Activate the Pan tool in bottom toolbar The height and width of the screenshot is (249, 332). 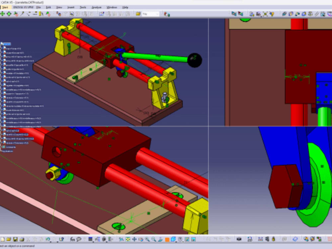coord(134,239)
